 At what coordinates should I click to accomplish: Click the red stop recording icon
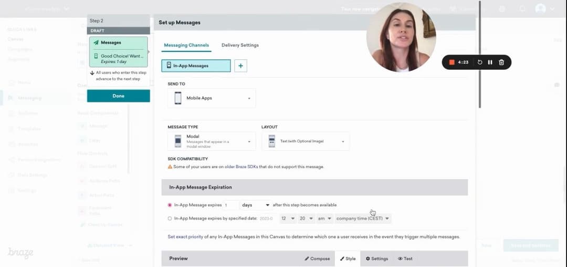[451, 62]
